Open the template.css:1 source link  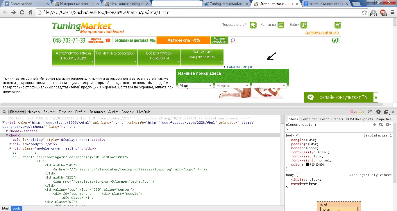(378, 135)
